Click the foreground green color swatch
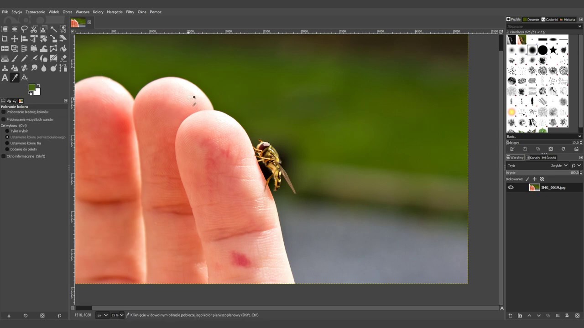The image size is (584, 328). pos(31,87)
